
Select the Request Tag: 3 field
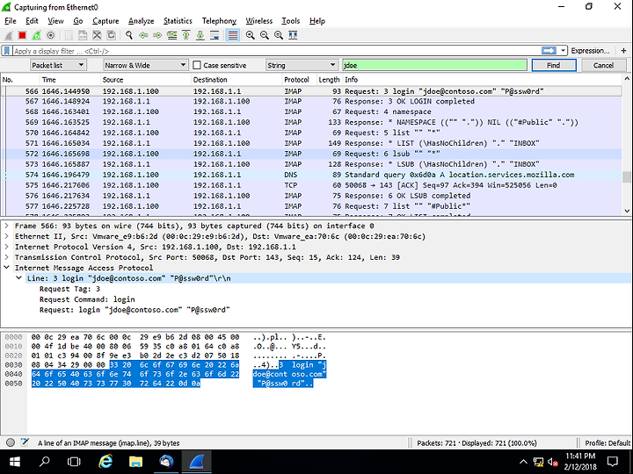pyautogui.click(x=69, y=289)
